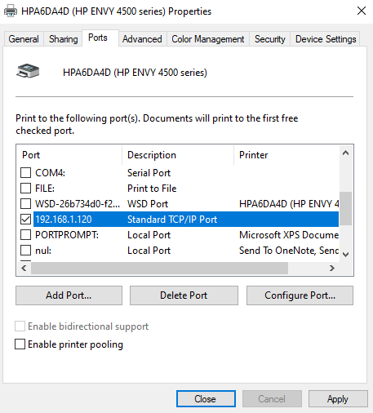The image size is (373, 413).
Task: Click the horizontal scroll right arrow
Action: tap(332, 269)
